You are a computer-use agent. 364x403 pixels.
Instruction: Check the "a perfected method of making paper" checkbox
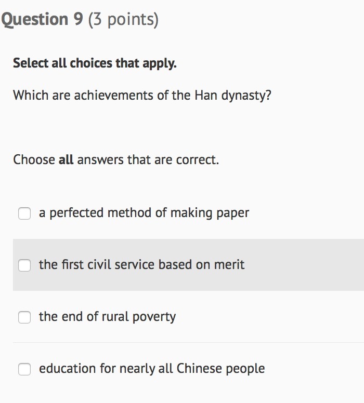click(24, 213)
